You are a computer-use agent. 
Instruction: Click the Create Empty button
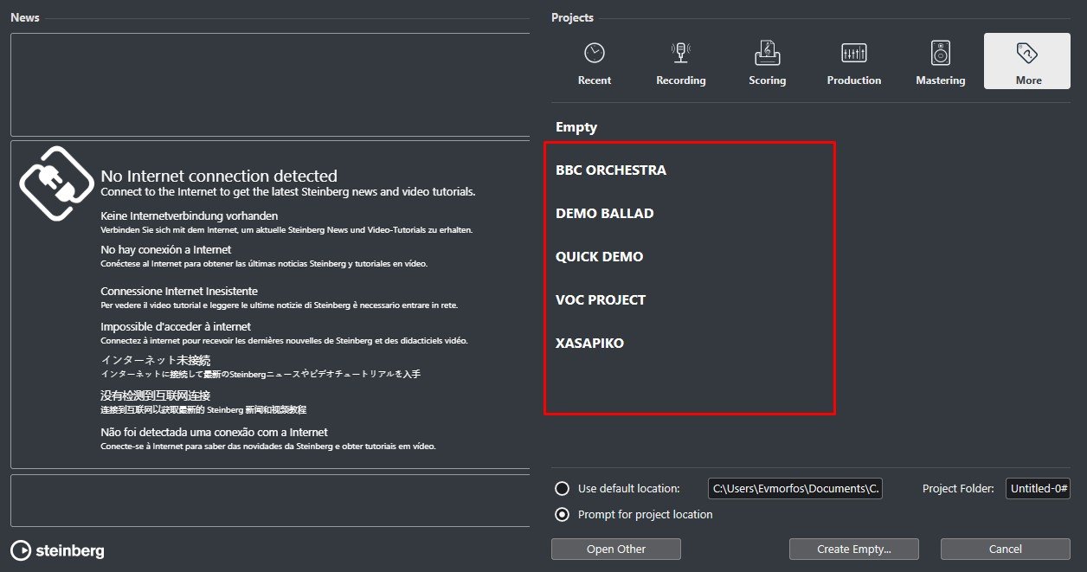(854, 549)
